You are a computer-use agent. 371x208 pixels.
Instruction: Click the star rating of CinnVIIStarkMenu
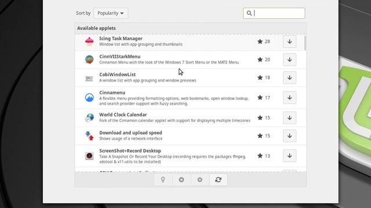[260, 60]
